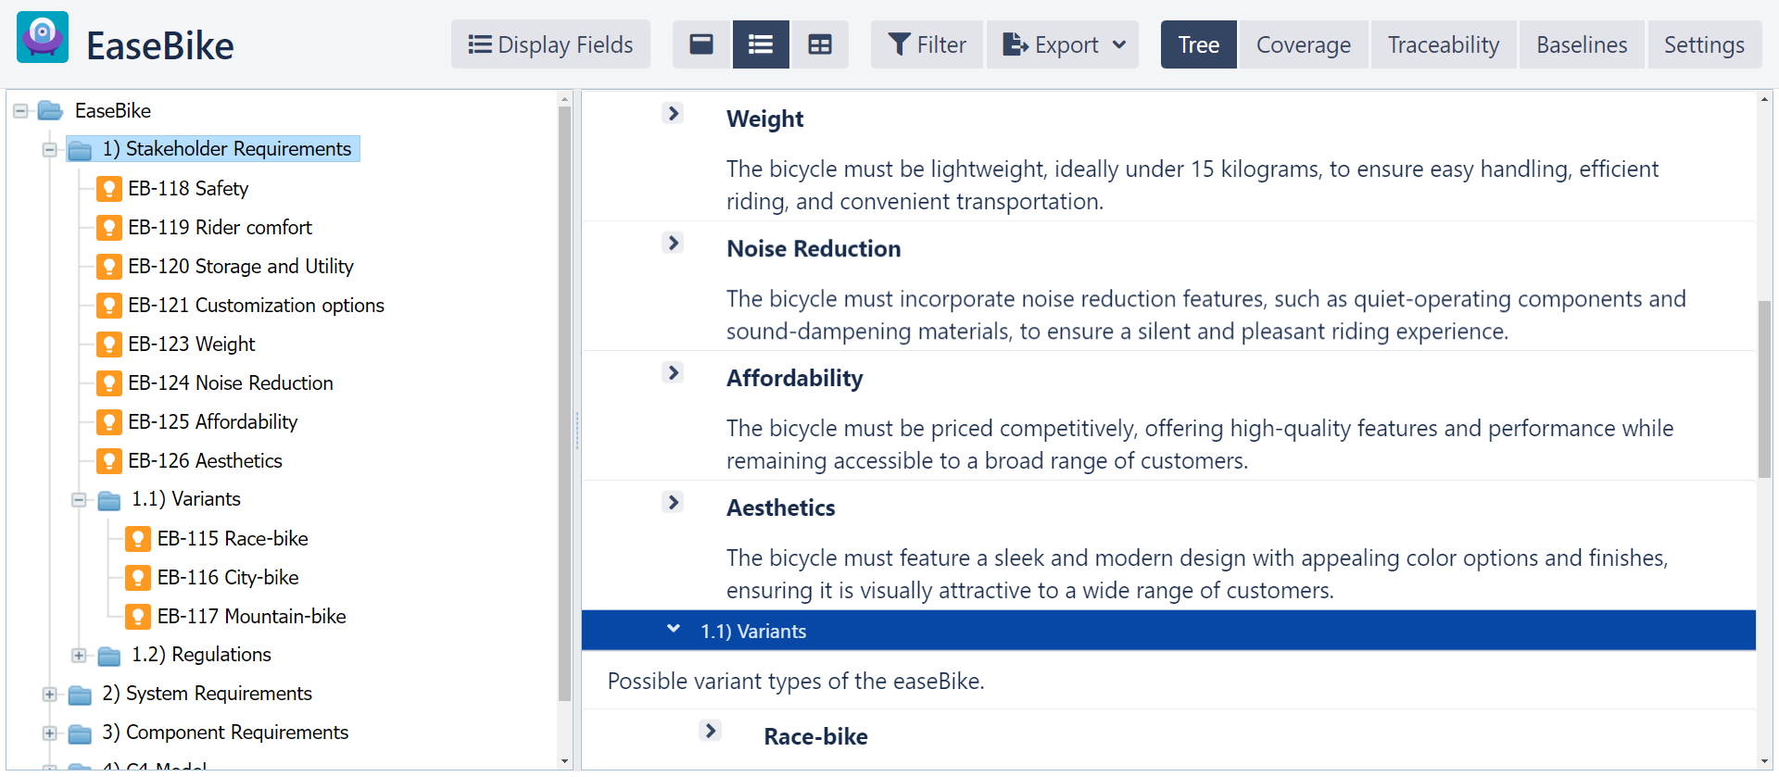Screen dimensions: 1779x777
Task: Expand the Noise Reduction requirement chevron
Action: (674, 244)
